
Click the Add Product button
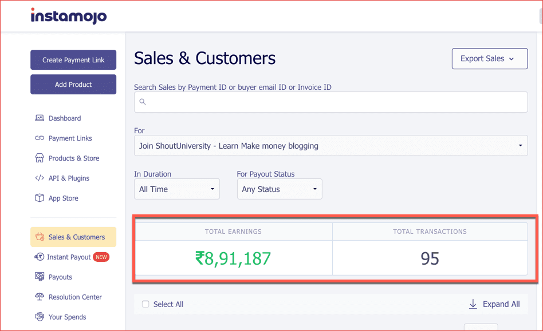click(x=73, y=84)
